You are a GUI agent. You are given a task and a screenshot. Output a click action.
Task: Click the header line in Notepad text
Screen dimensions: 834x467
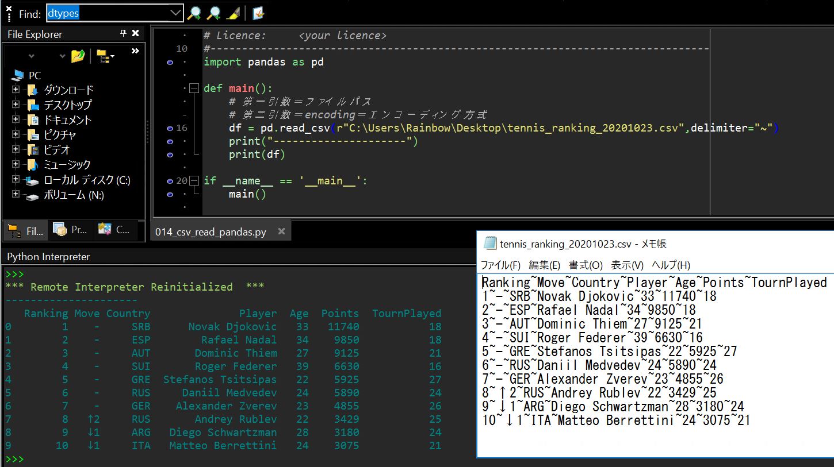pyautogui.click(x=654, y=283)
